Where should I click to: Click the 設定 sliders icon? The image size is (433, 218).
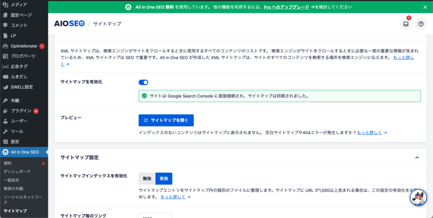(5, 142)
